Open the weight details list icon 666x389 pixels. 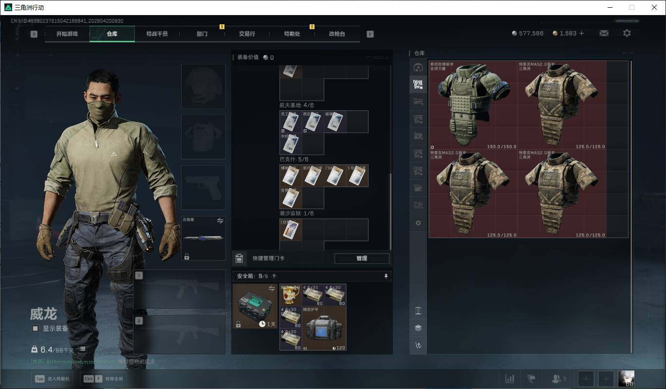tap(83, 349)
